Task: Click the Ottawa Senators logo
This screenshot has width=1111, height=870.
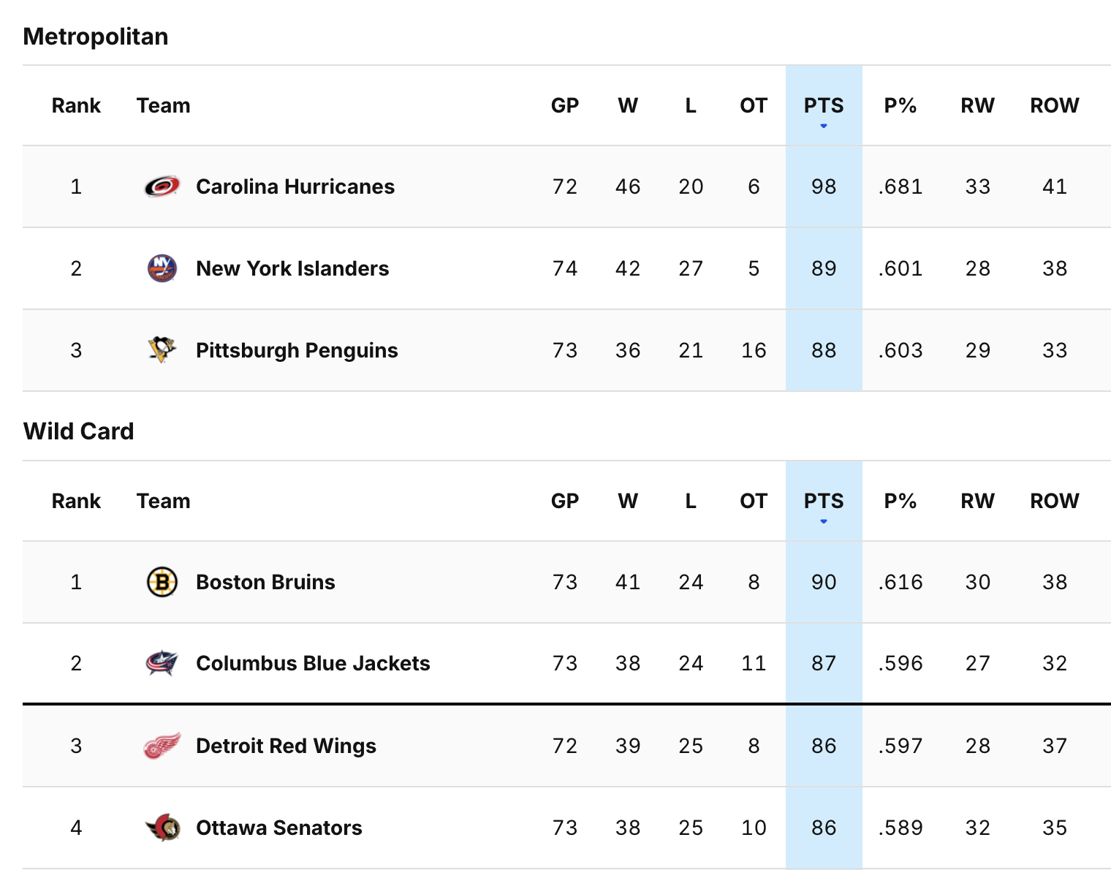Action: (x=162, y=828)
